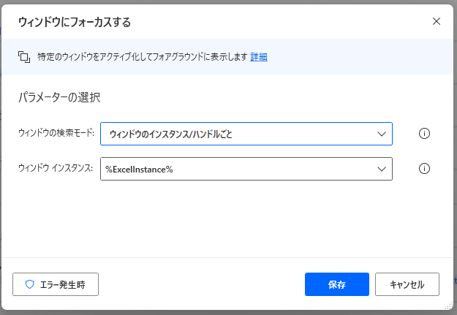Open the ウィンドウのインスタンス/ハンドルごと combo box
This screenshot has width=457, height=315.
[246, 134]
